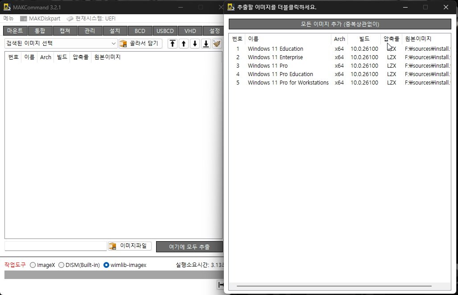The height and width of the screenshot is (295, 458).
Task: Click 압축률 column header in MAKCommand list
Action: [x=81, y=57]
